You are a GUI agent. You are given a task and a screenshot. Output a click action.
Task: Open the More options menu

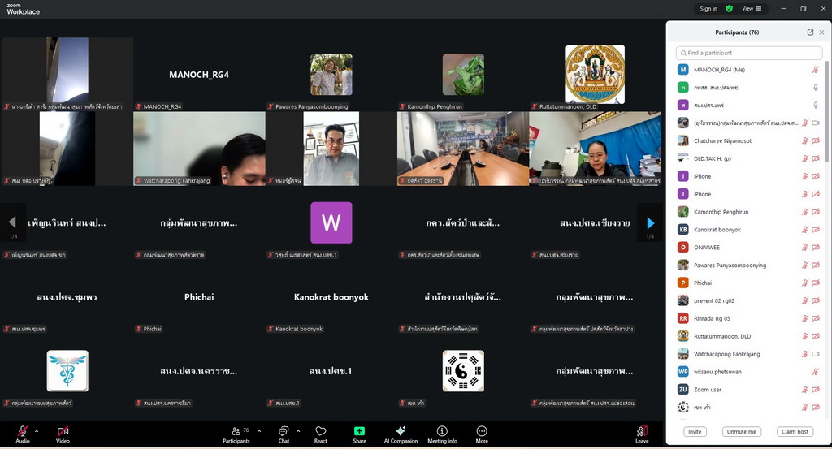[482, 434]
